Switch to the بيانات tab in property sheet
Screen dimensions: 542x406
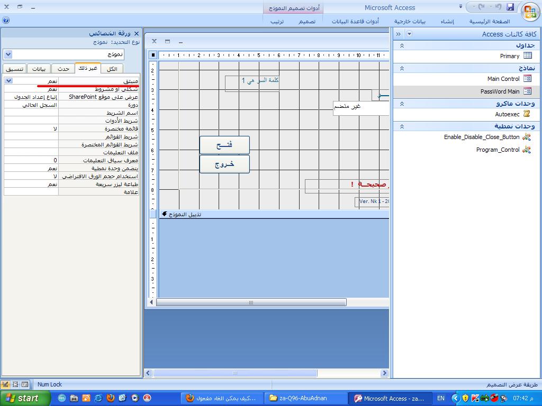(x=39, y=69)
